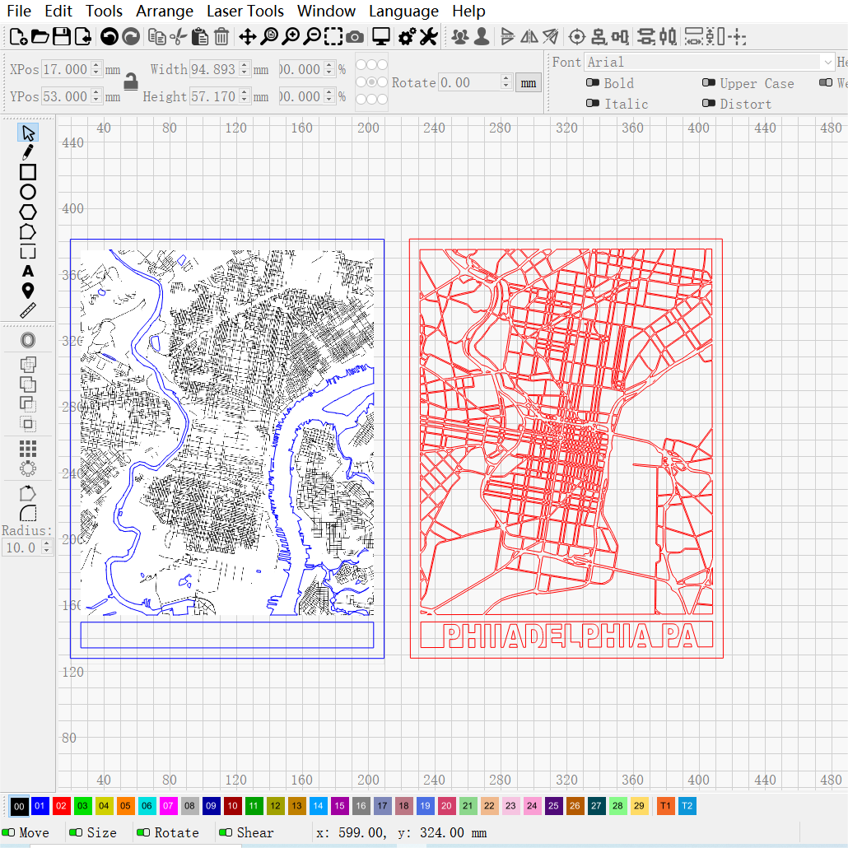
Task: Click the Align centers target icon
Action: pyautogui.click(x=577, y=37)
